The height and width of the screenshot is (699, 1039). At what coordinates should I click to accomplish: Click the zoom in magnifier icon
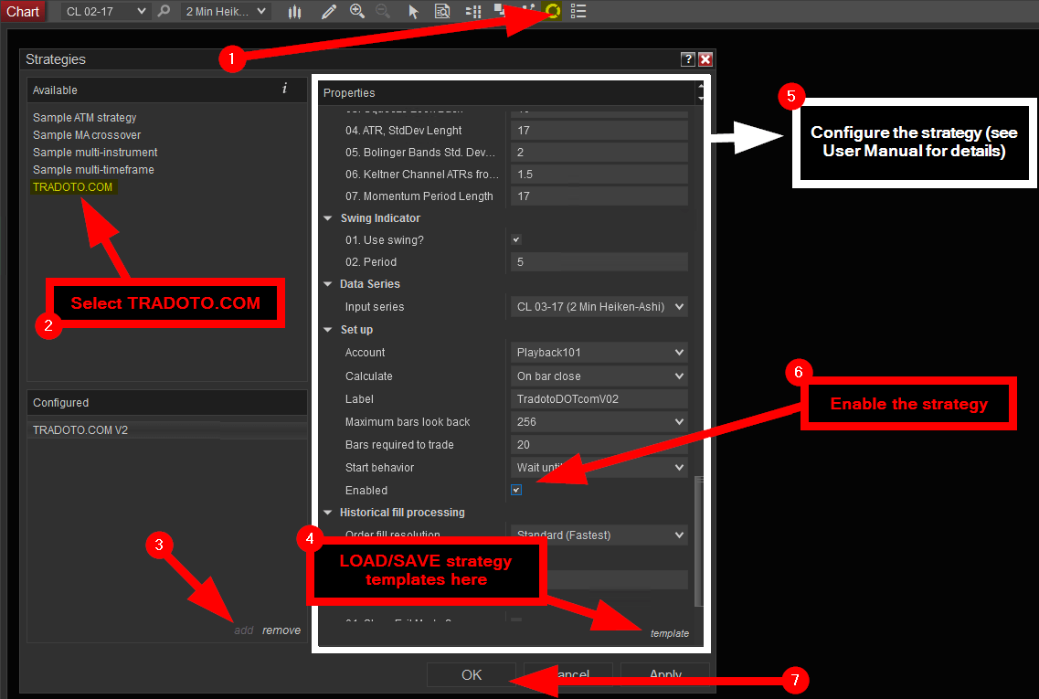tap(356, 12)
